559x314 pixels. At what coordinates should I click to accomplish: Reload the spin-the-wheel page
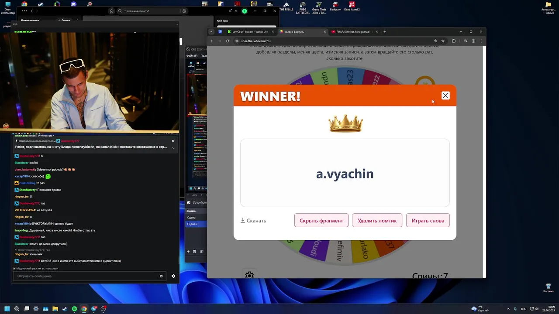coord(228,41)
